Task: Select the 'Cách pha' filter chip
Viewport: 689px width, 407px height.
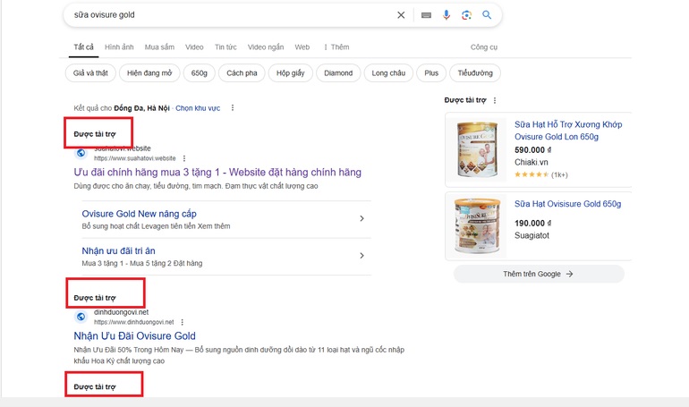Action: [x=242, y=72]
